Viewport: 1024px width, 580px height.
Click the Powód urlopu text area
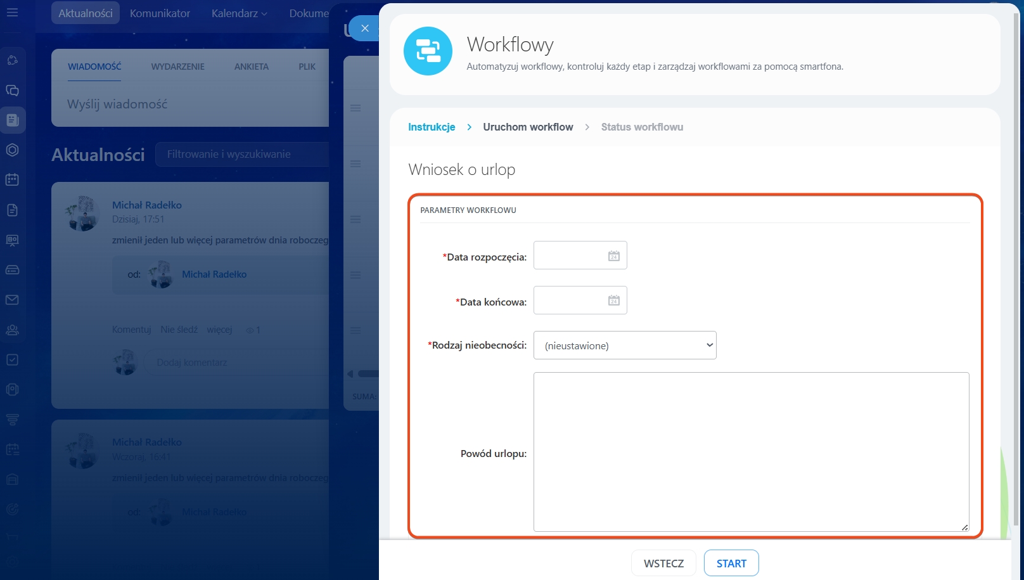751,451
